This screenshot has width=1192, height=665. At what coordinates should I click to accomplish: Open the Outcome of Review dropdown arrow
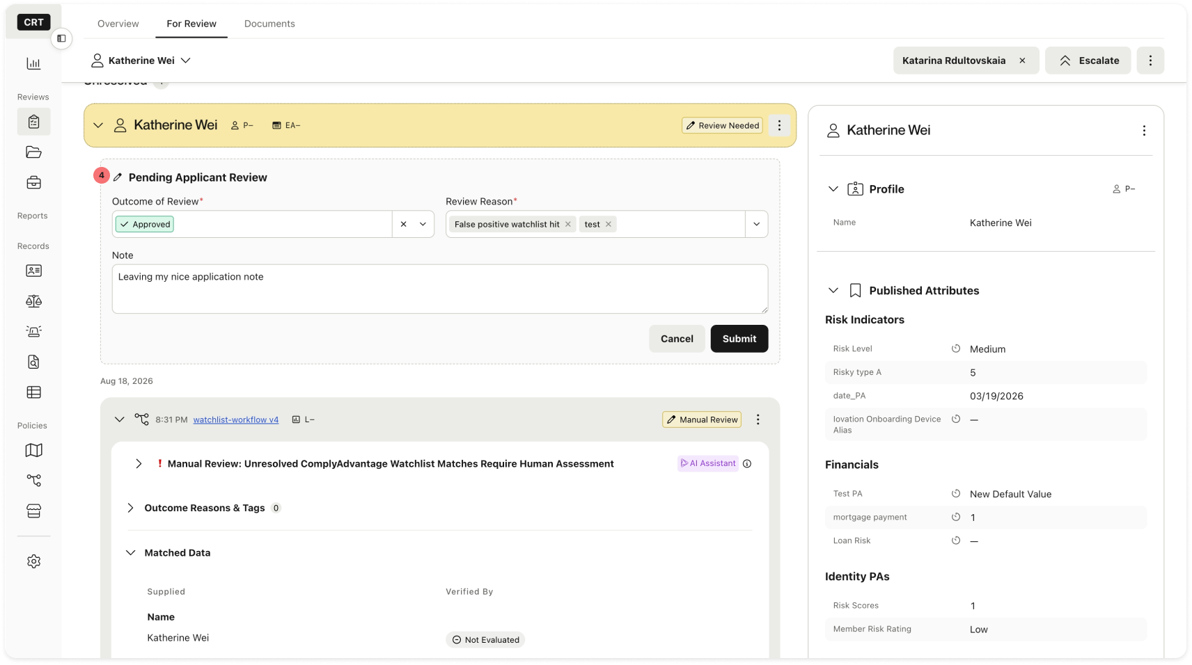(423, 224)
